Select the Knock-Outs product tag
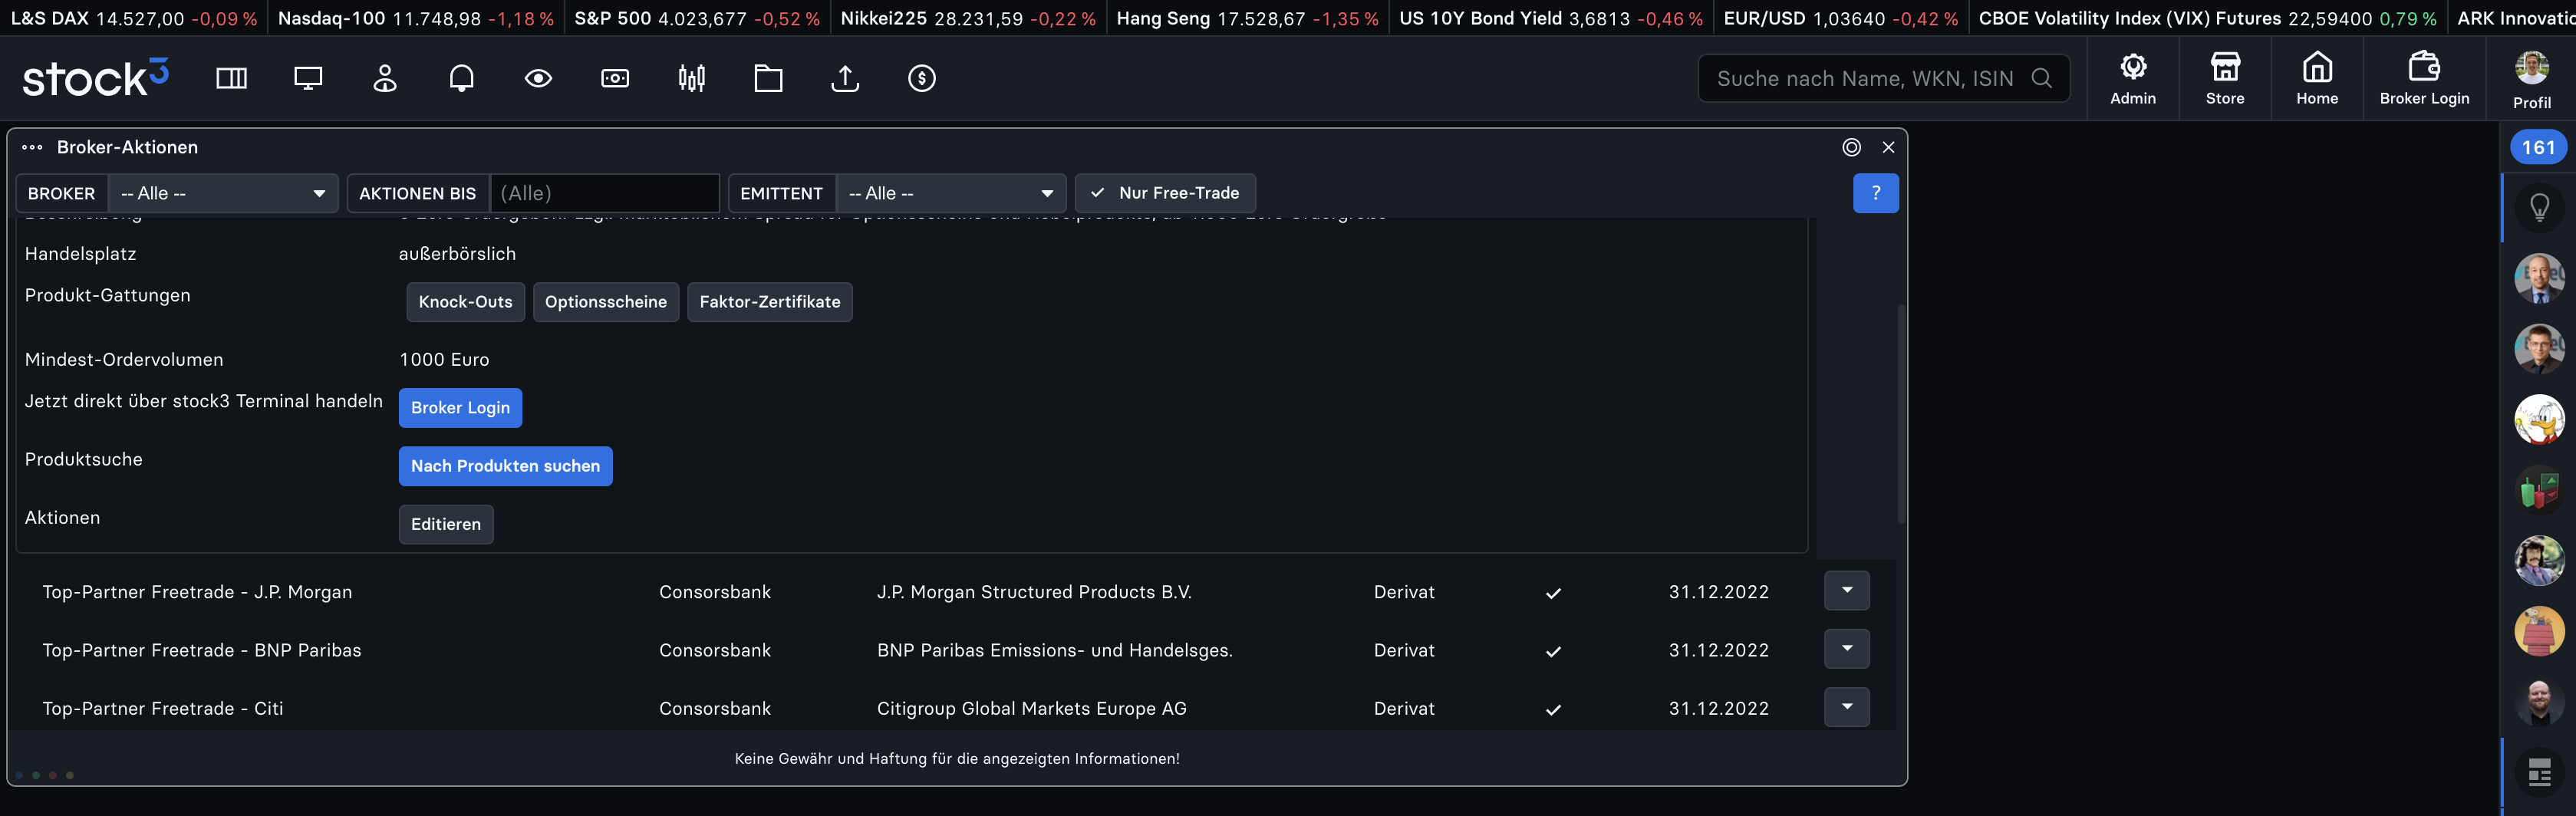2576x816 pixels. 465,302
